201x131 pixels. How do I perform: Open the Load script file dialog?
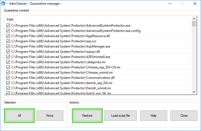(x=120, y=116)
